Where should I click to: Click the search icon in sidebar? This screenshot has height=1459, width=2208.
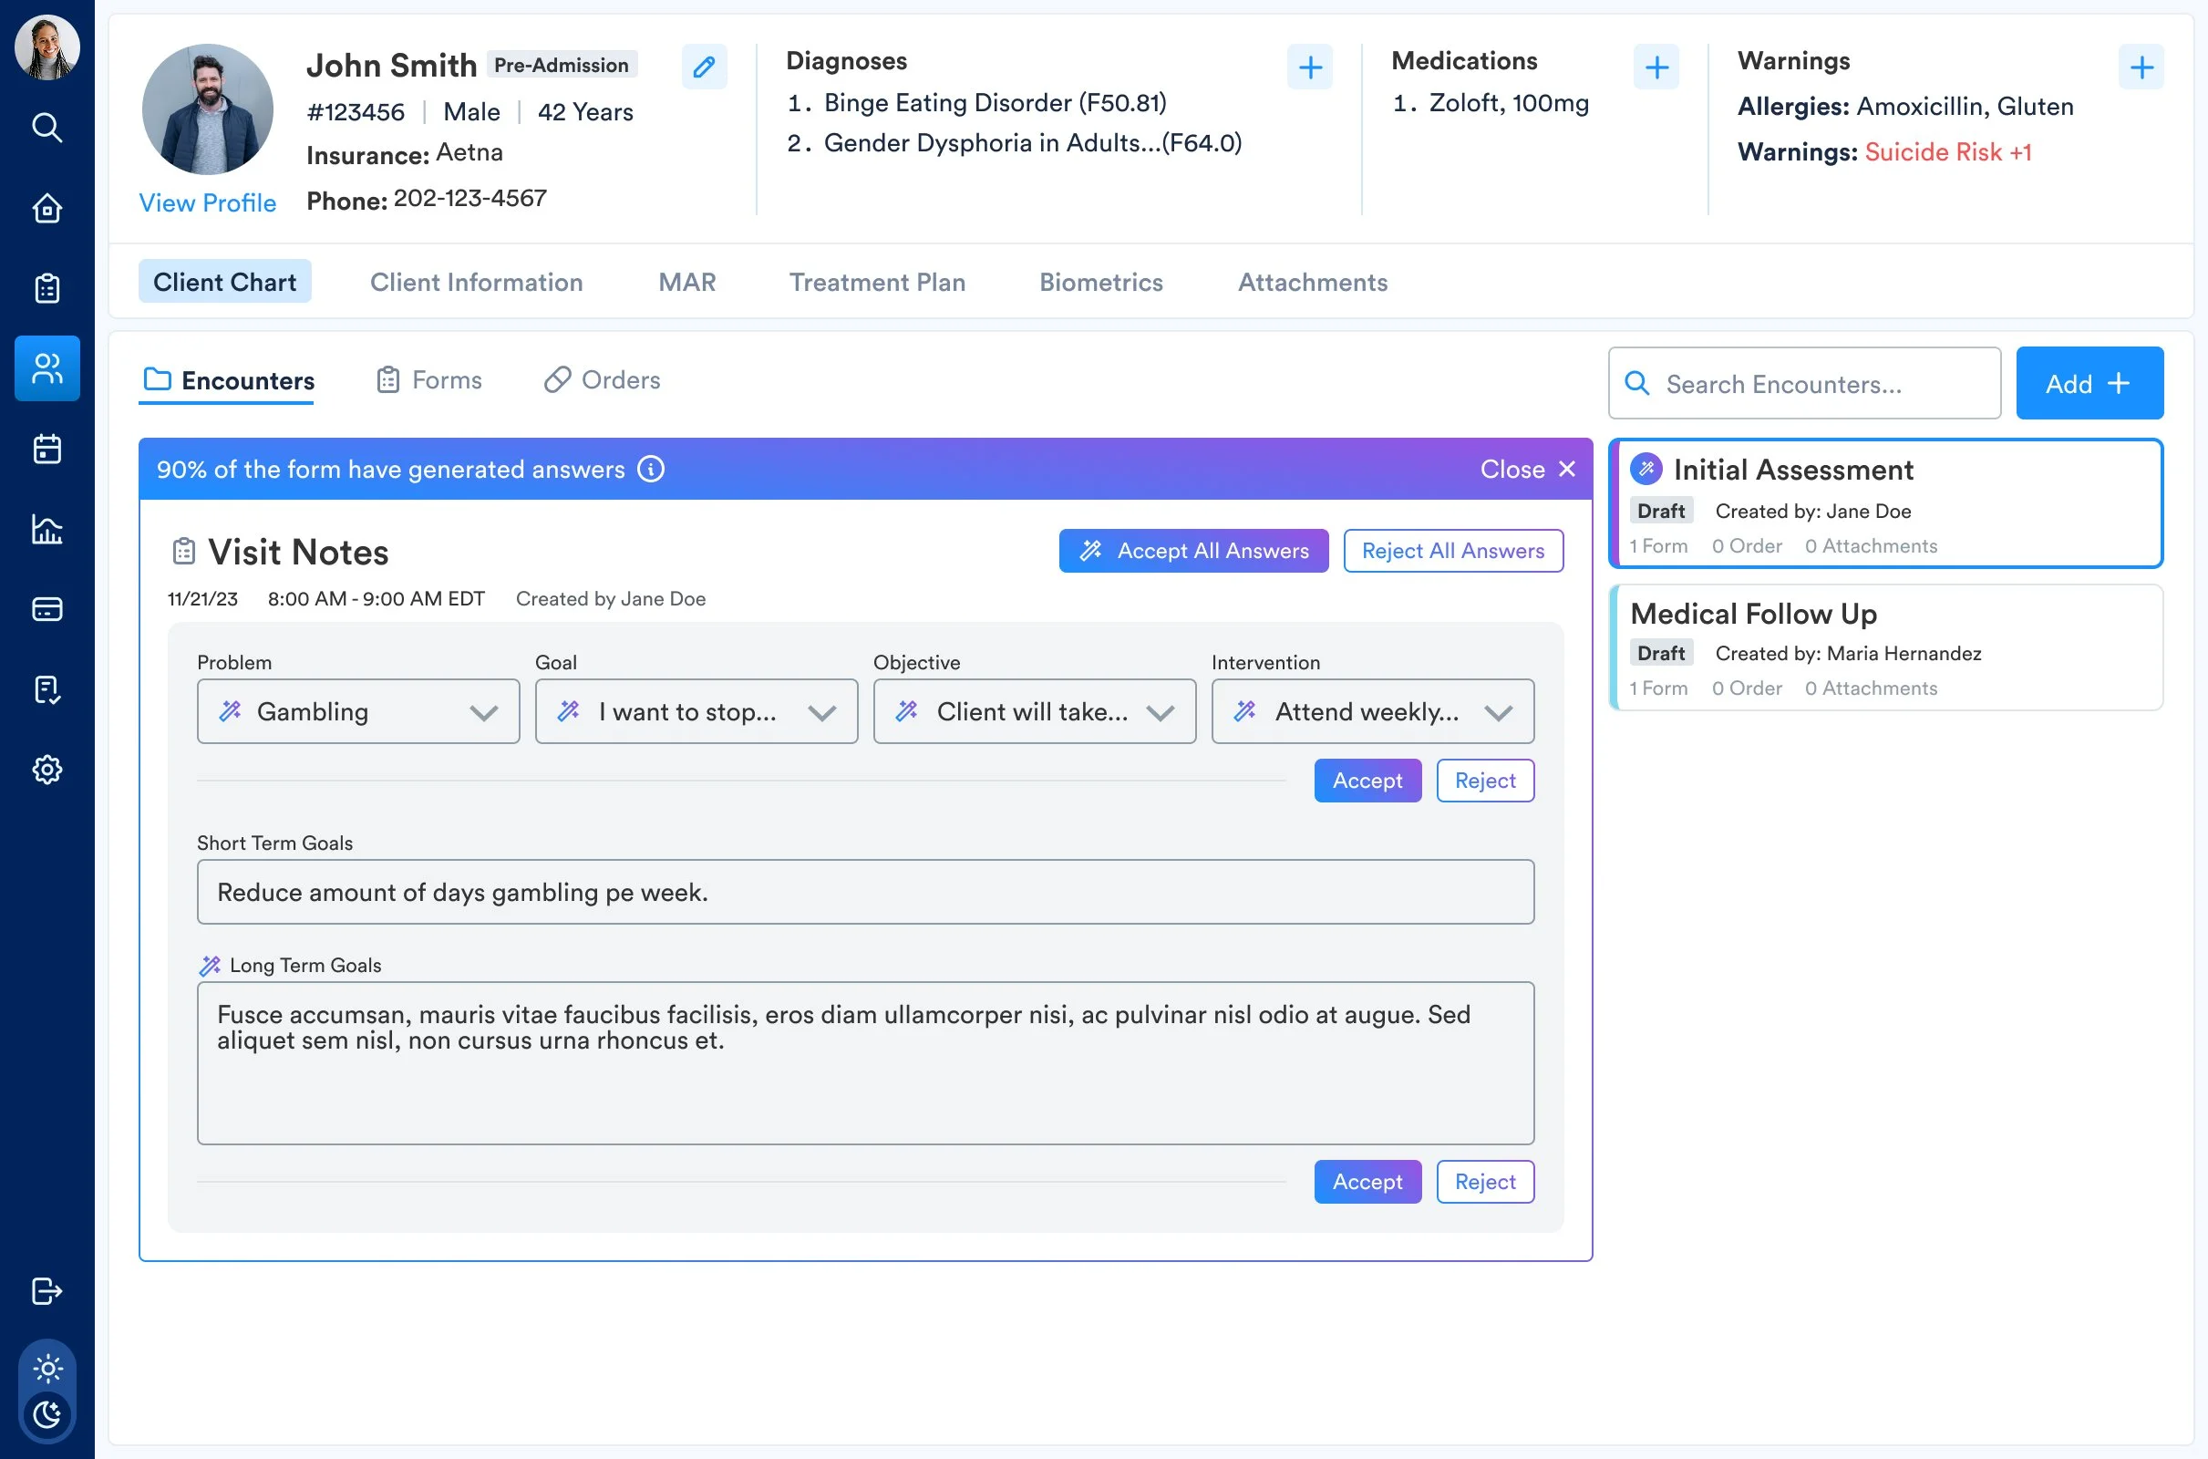point(46,128)
